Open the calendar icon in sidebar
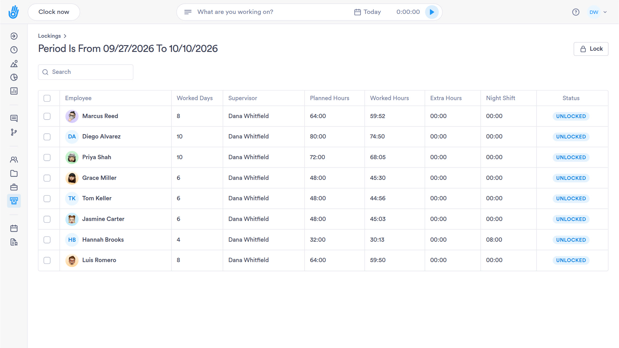619x348 pixels. tap(14, 228)
